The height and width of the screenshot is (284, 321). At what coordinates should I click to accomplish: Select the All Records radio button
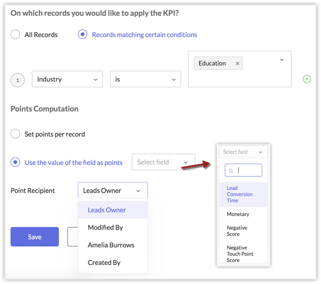[16, 35]
